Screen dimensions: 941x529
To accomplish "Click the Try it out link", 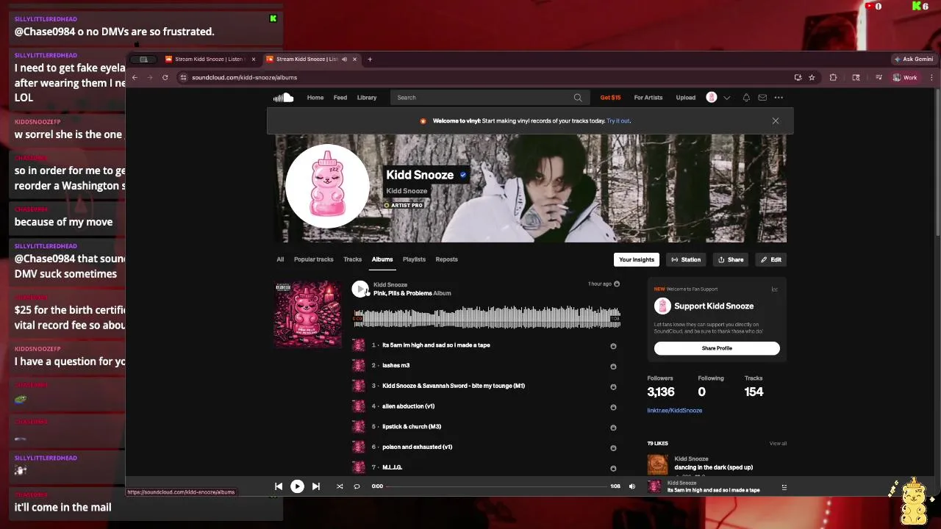I will 618,120.
